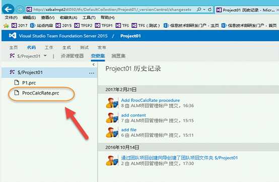Open the TFS favorites bookmark
Viewport: 279px width, 182px height.
click(122, 26)
